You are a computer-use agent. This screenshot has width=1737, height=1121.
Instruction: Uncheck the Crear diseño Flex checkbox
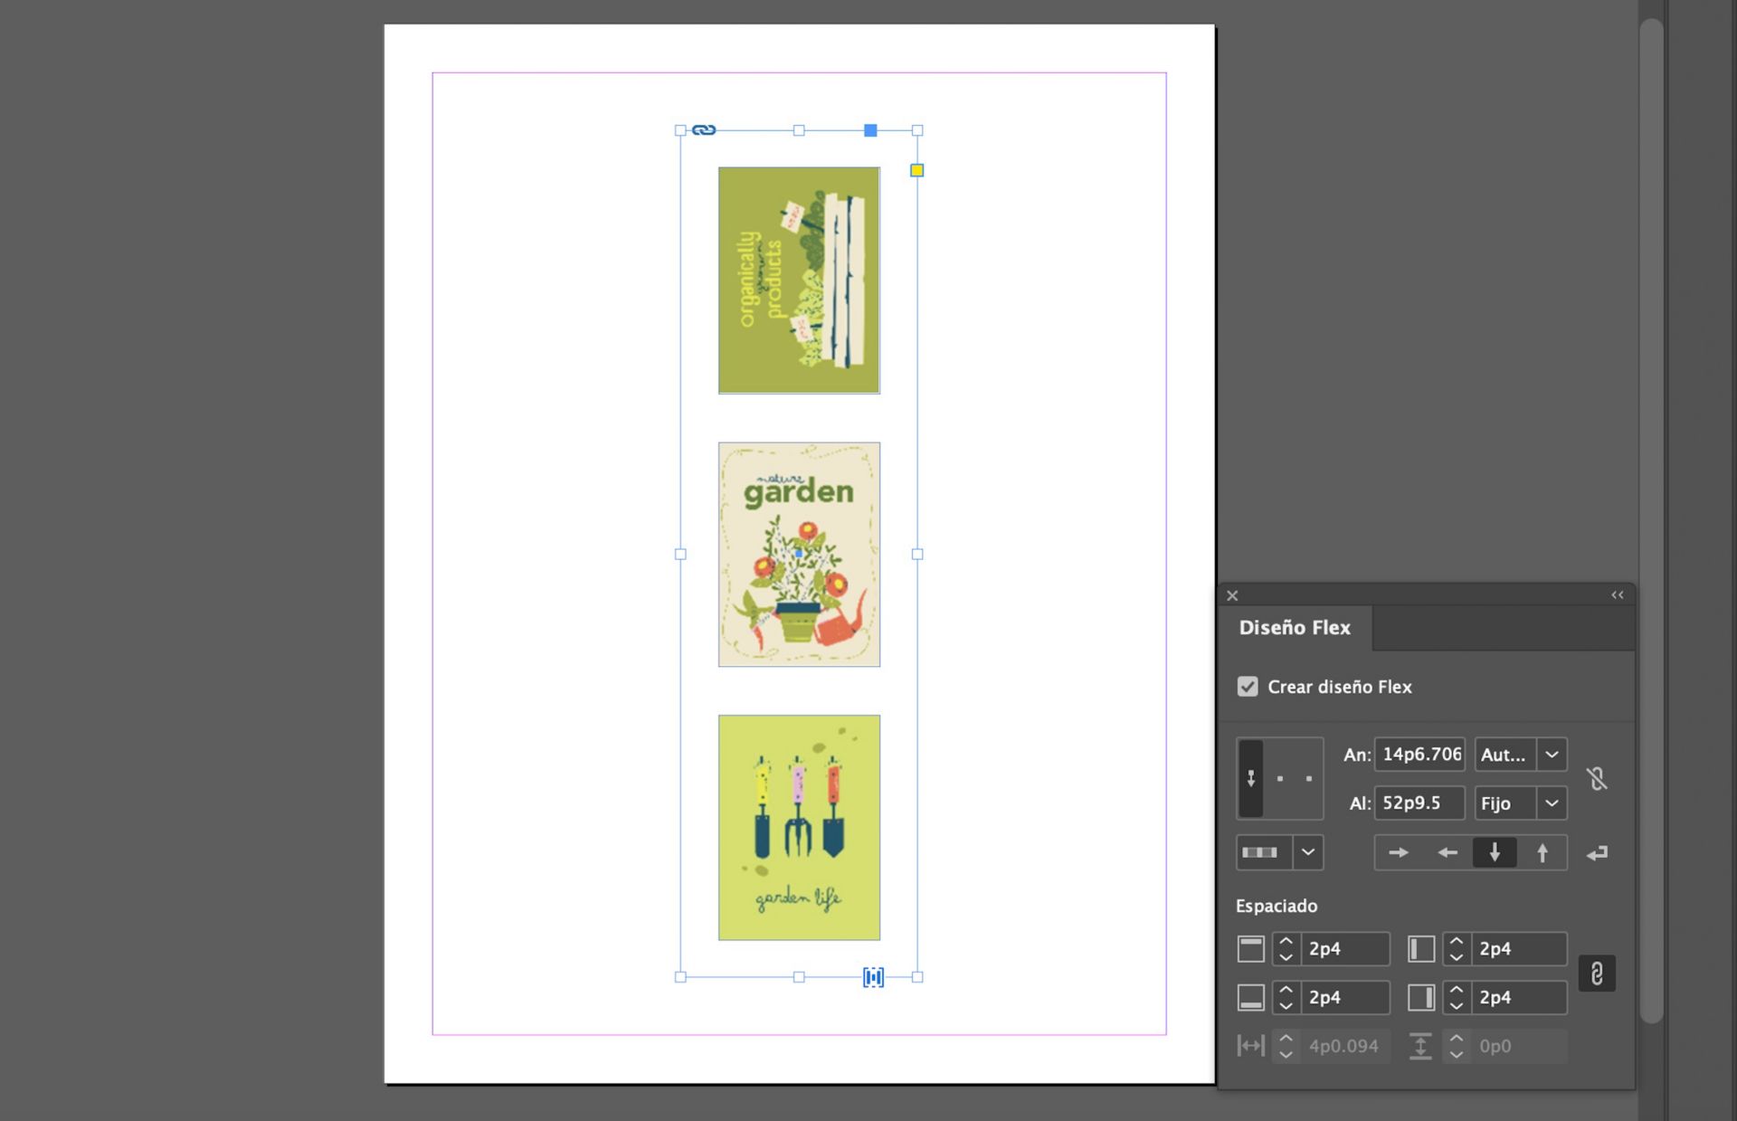pyautogui.click(x=1248, y=687)
